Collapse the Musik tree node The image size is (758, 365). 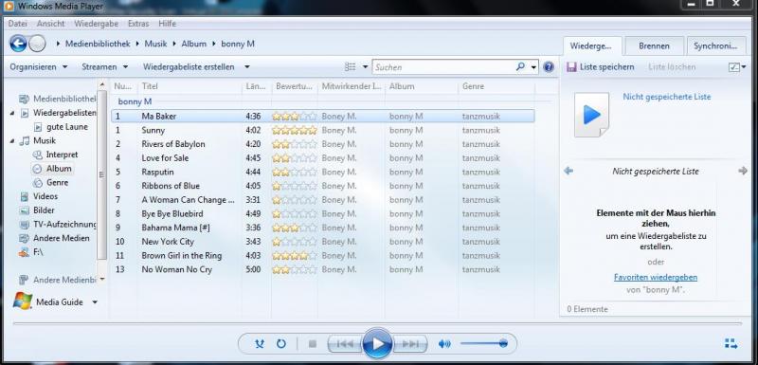pyautogui.click(x=12, y=140)
